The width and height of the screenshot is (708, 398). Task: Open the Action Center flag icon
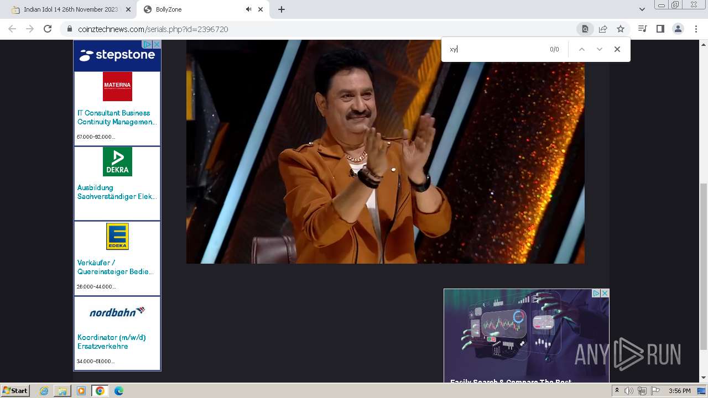click(x=655, y=391)
